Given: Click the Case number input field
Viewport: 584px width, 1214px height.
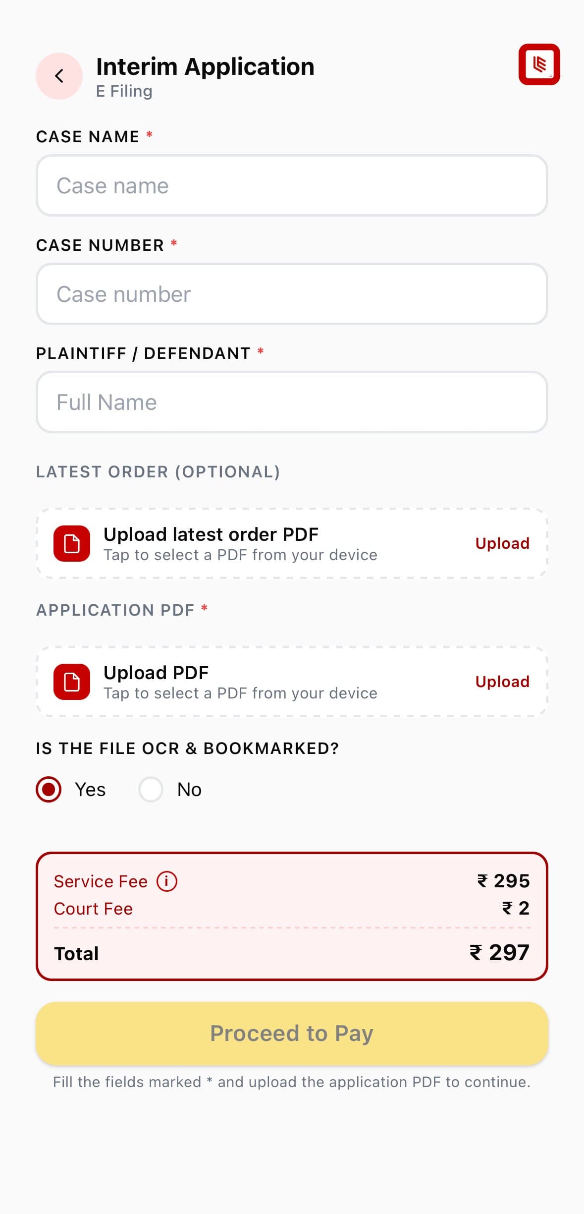Looking at the screenshot, I should click(292, 294).
